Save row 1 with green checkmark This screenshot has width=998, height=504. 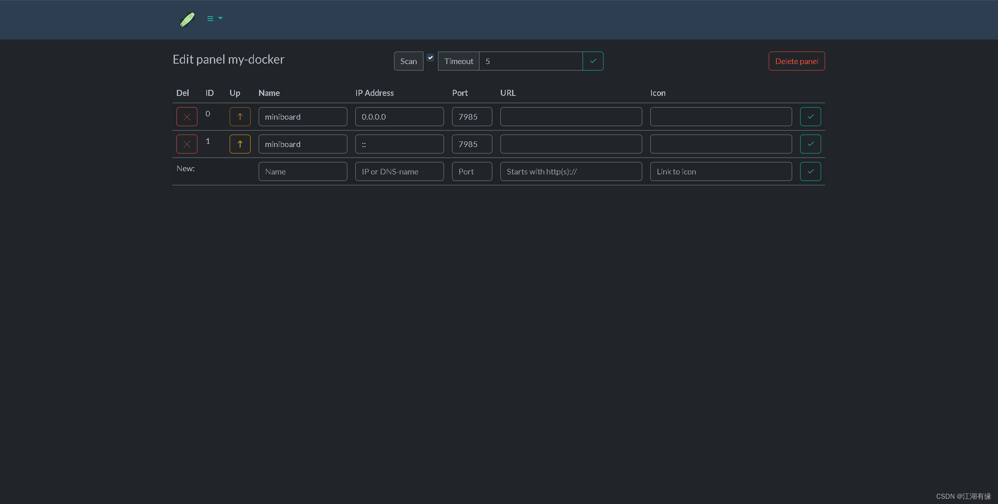810,144
